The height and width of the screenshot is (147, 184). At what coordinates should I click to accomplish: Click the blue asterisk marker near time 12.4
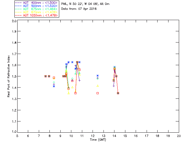(98, 76)
